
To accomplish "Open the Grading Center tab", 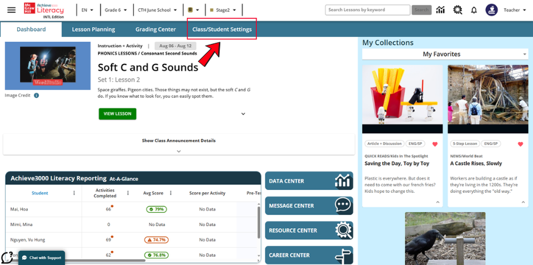I will pos(155,29).
